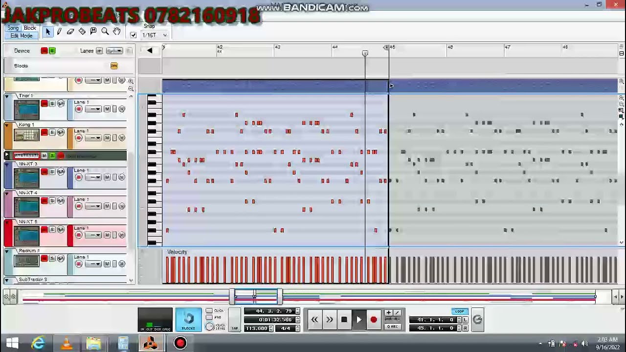Enable the metronome Click
The height and width of the screenshot is (352, 626).
209,311
